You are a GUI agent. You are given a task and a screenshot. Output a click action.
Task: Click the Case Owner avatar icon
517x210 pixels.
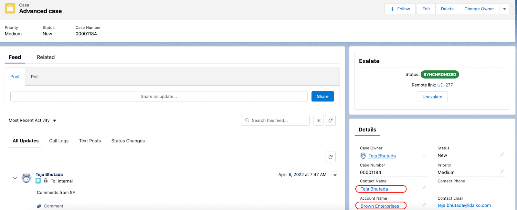point(363,156)
